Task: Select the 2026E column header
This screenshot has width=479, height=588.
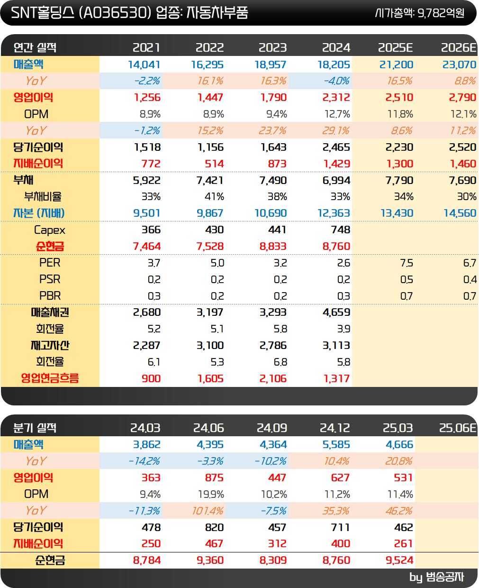Action: pos(459,47)
